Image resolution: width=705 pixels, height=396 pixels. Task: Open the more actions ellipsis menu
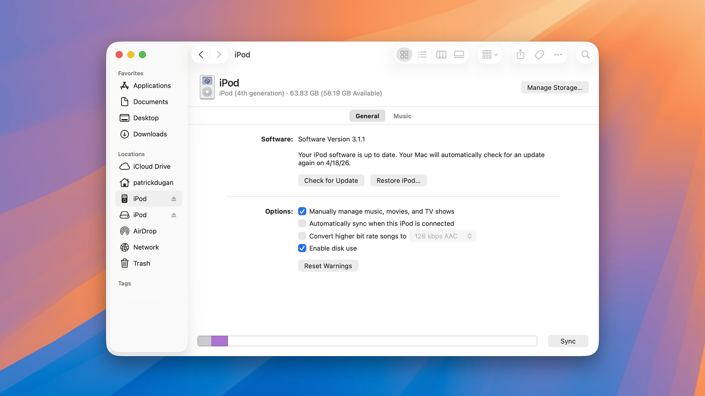[x=558, y=55]
